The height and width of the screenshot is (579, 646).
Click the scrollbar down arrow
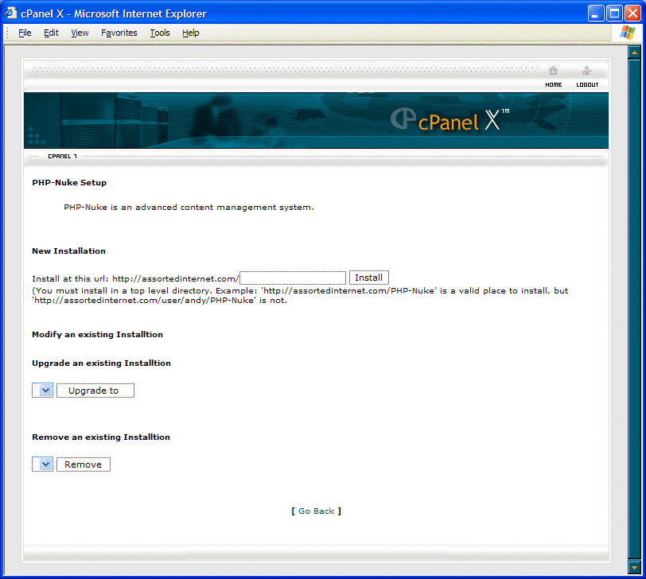[634, 568]
